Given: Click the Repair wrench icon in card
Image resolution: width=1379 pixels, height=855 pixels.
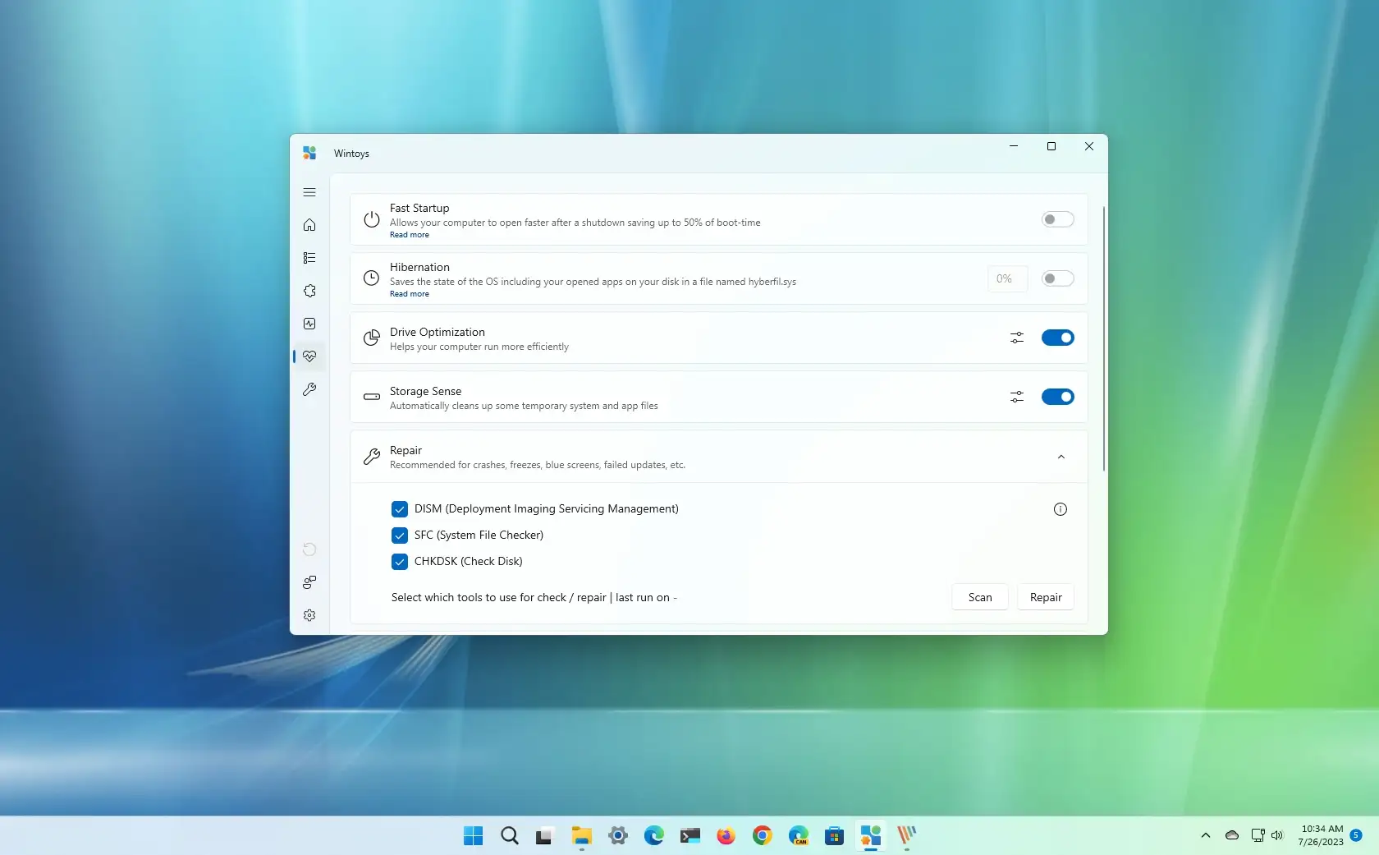Looking at the screenshot, I should tap(372, 457).
